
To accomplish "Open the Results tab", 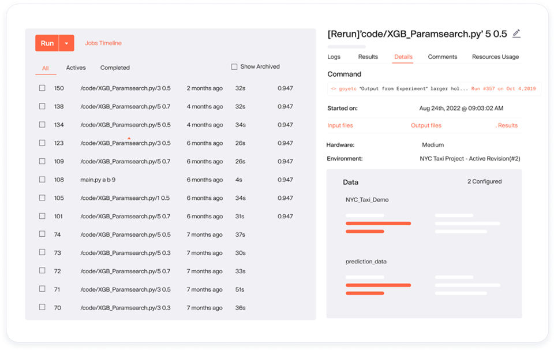I will (x=368, y=57).
